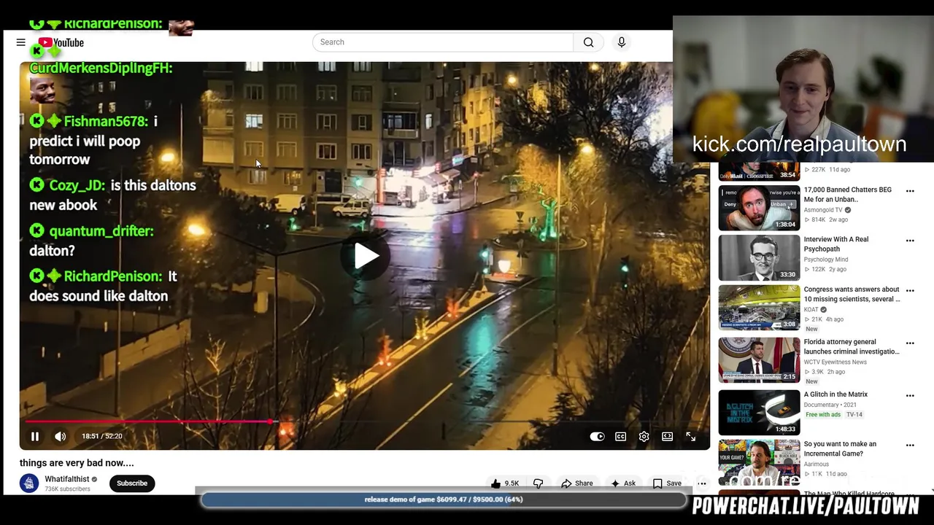
Task: Click the magnifier search button
Action: click(x=589, y=42)
